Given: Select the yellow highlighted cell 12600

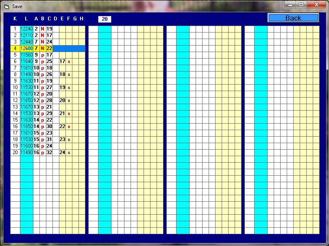Looking at the screenshot, I should 26,48.
